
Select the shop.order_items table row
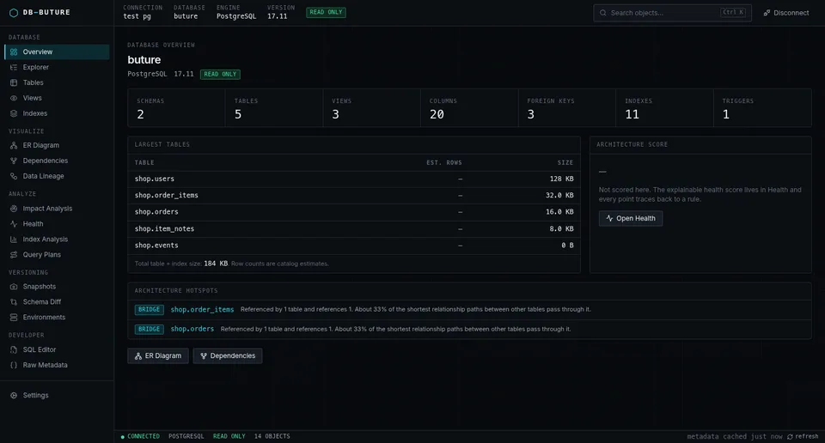(353, 196)
